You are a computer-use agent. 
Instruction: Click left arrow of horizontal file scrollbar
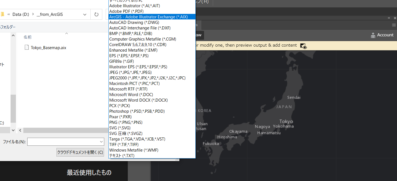(20, 130)
